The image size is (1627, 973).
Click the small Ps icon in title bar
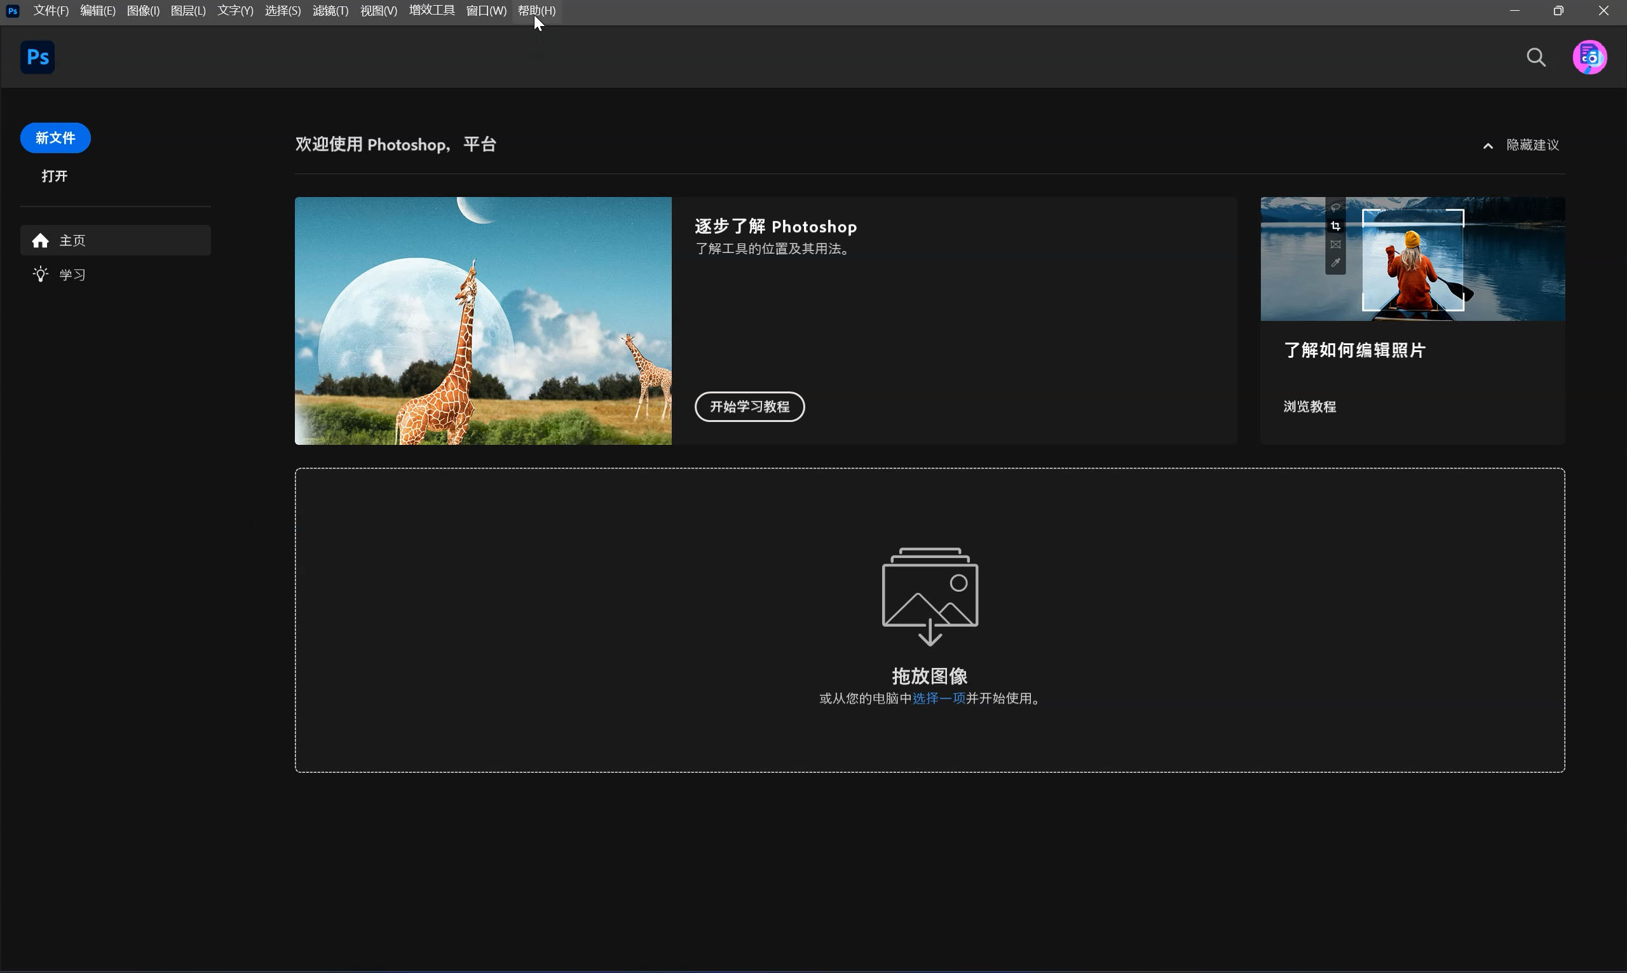pyautogui.click(x=13, y=11)
